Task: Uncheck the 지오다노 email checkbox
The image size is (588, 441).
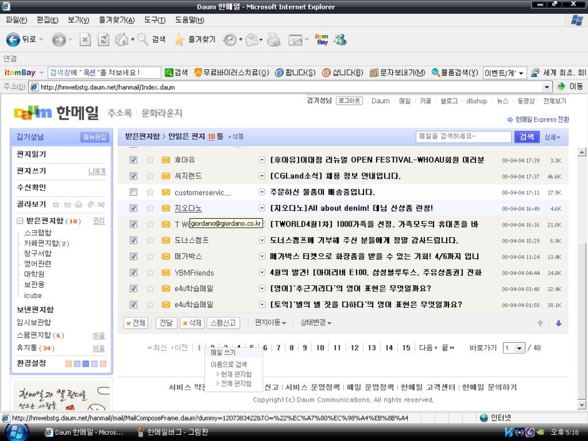Action: (133, 208)
